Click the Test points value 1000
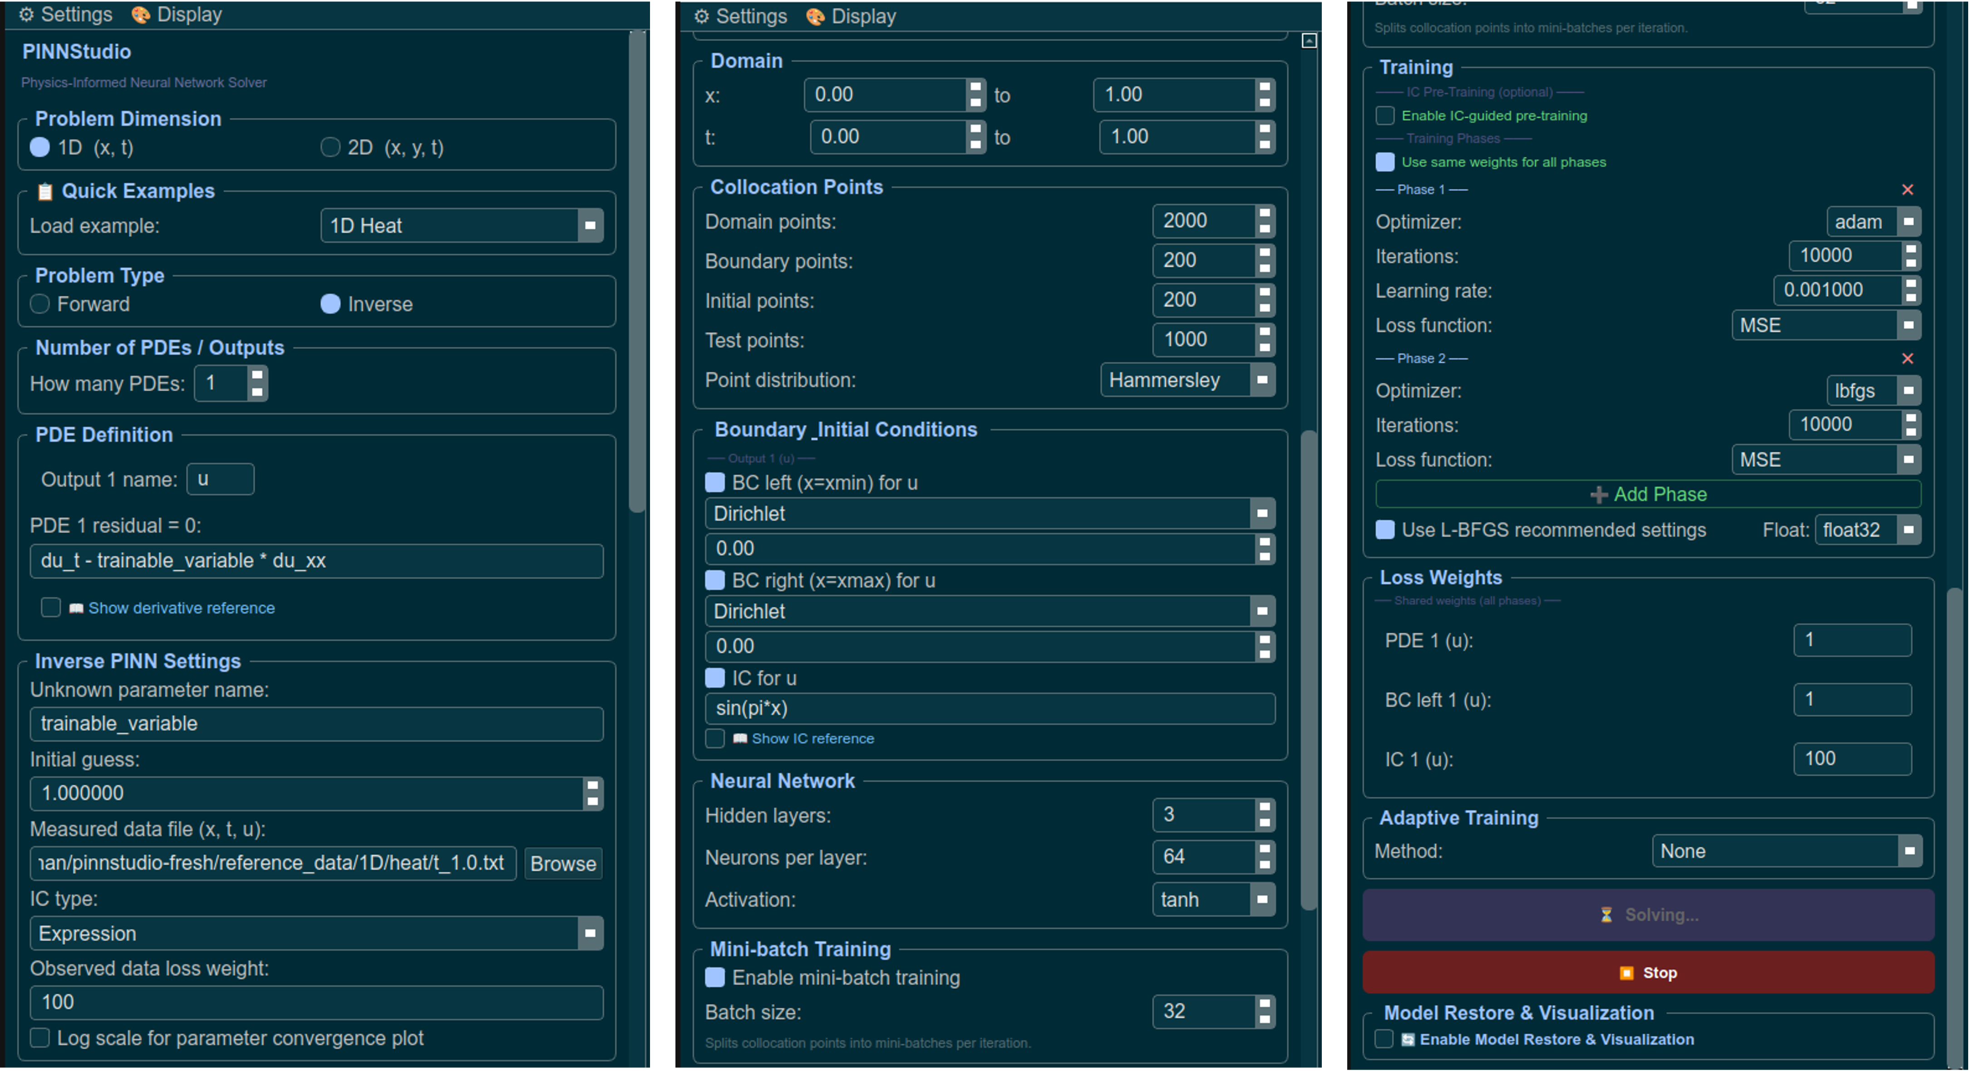 click(1214, 339)
